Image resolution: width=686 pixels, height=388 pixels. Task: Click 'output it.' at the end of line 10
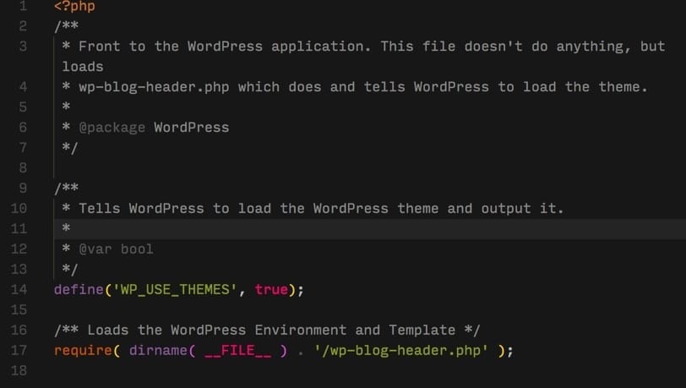pos(522,209)
